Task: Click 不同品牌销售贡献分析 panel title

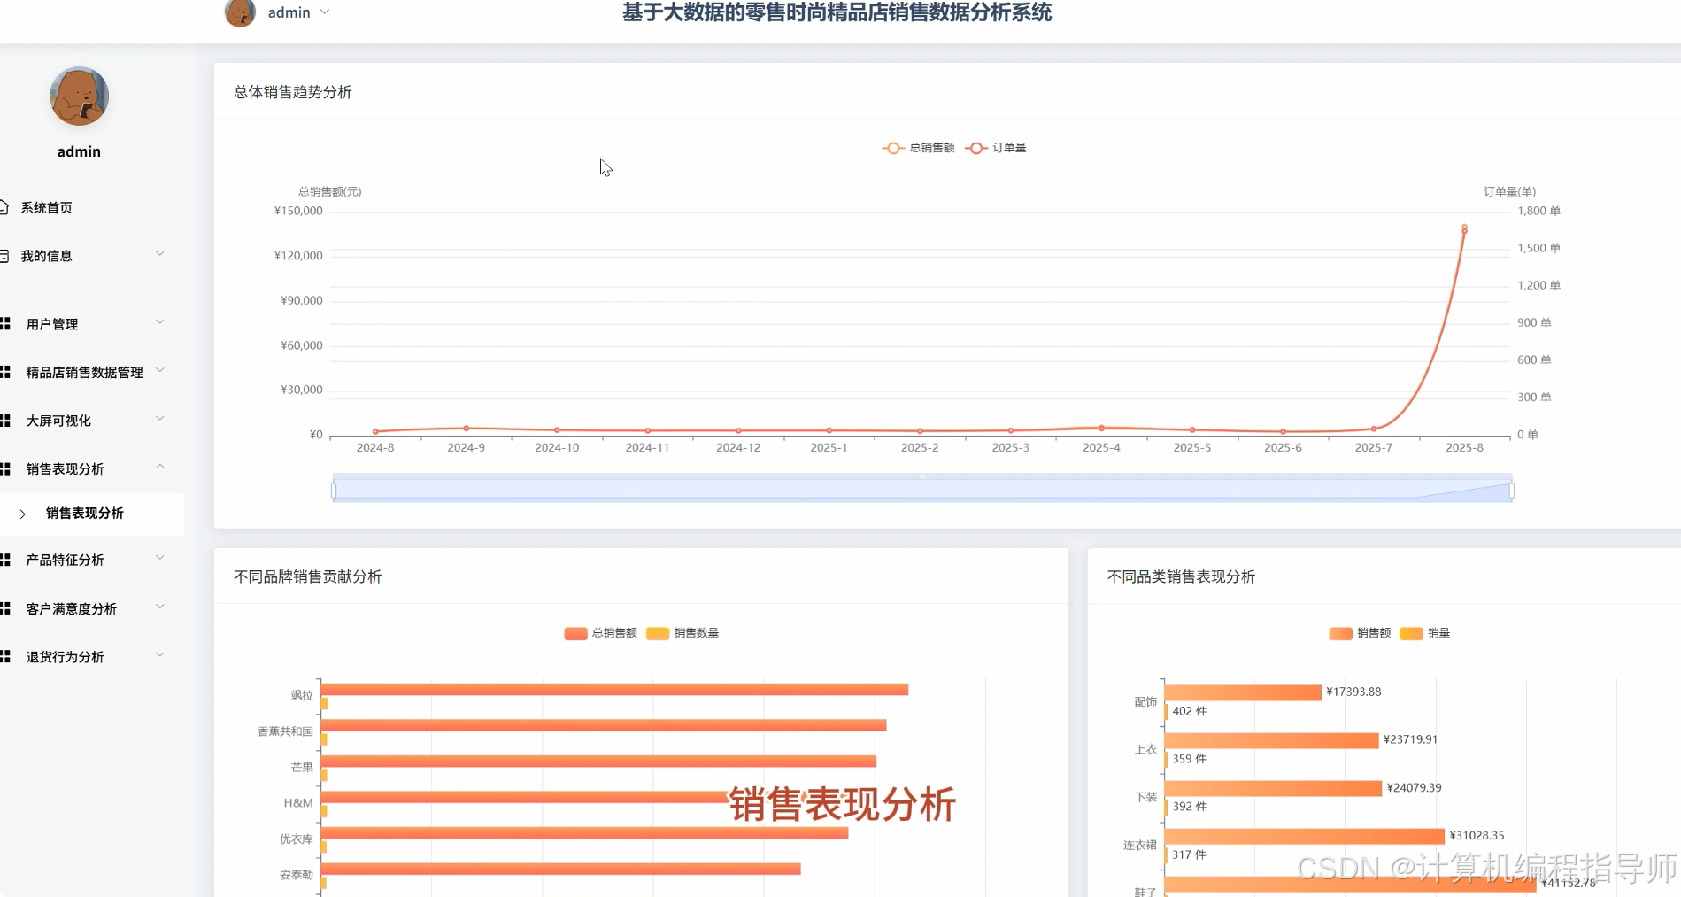Action: point(307,576)
